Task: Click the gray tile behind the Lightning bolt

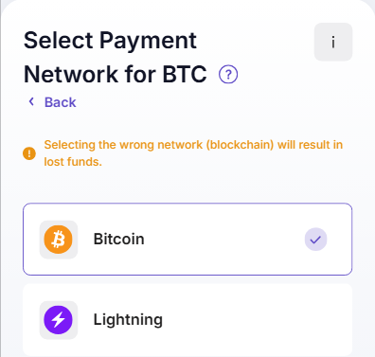Action: click(59, 320)
